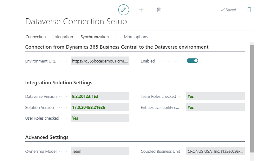Collapse the Advanced Settings section
Viewport: 279px width, 161px height.
click(47, 137)
